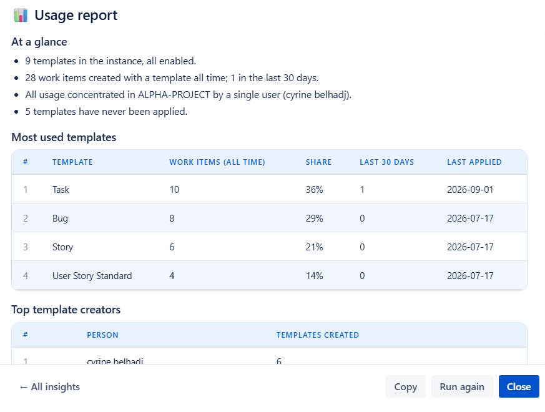Click the '9 templates in the instance' bullet

110,61
